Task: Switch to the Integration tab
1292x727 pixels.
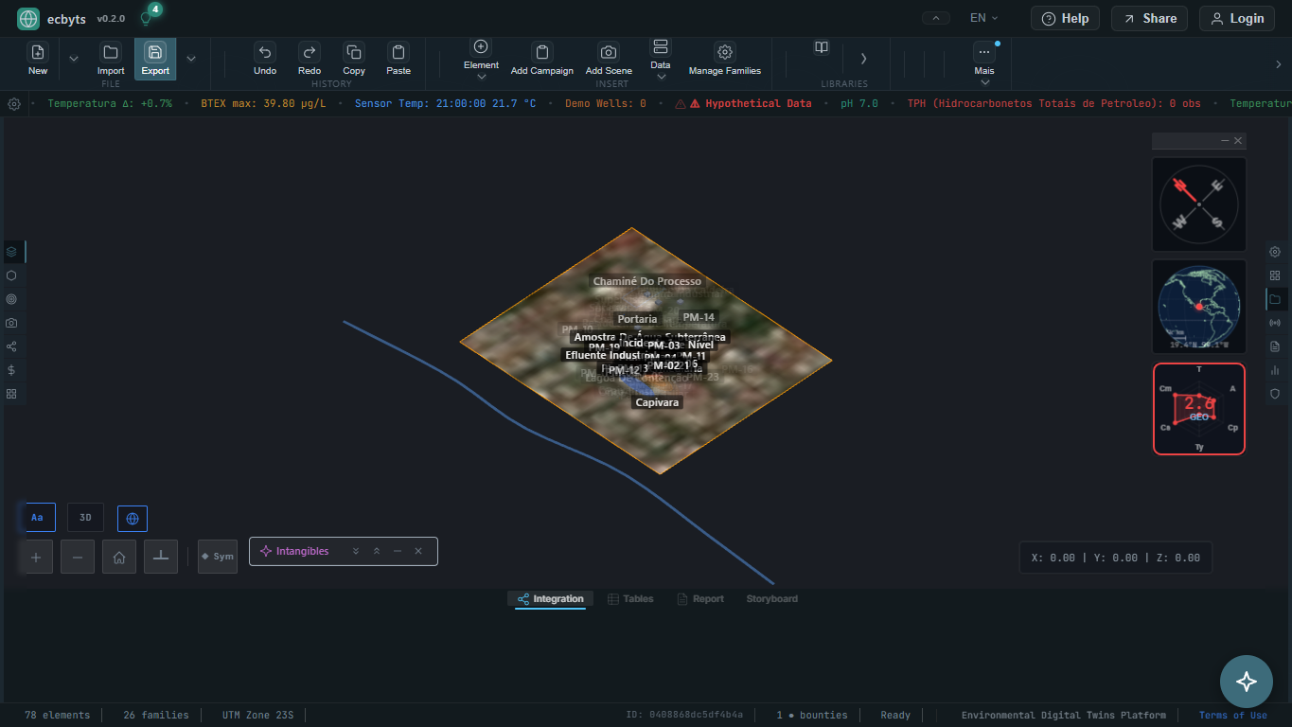Action: coord(550,599)
